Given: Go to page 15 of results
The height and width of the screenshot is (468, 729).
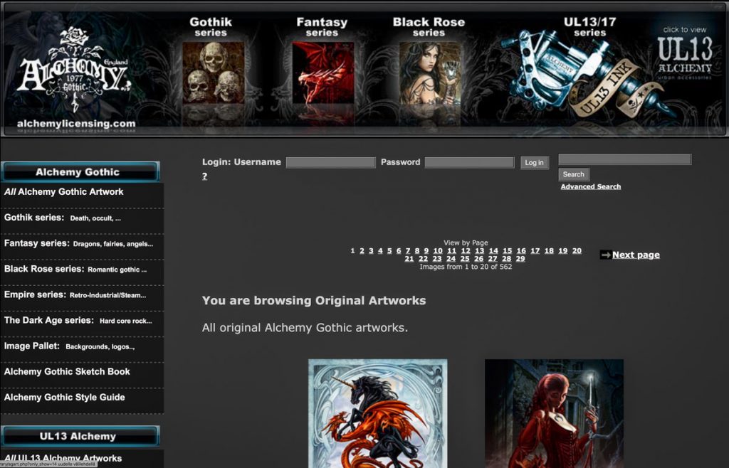Looking at the screenshot, I should pyautogui.click(x=507, y=250).
